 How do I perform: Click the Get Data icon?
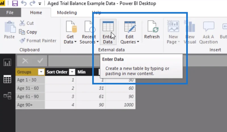click(x=71, y=26)
